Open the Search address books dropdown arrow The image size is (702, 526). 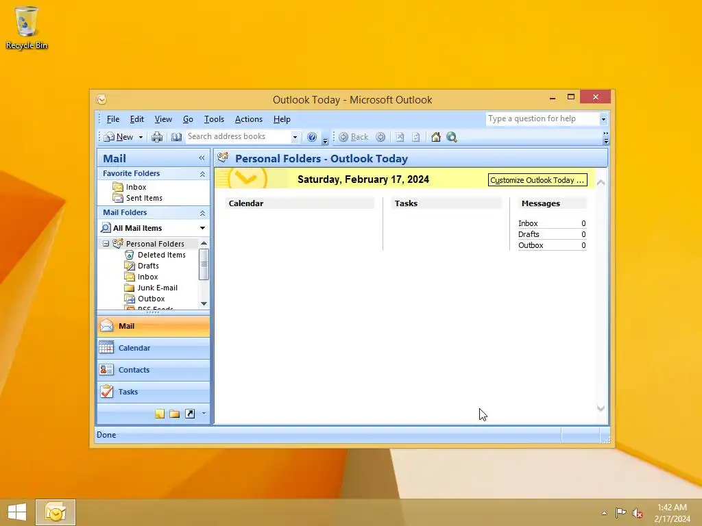pos(295,137)
